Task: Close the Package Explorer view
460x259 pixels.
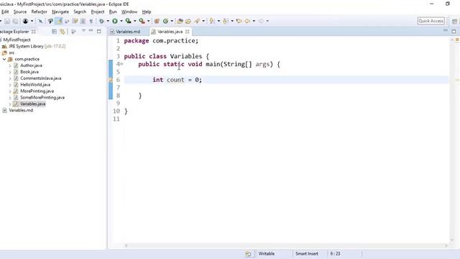Action: [x=34, y=32]
